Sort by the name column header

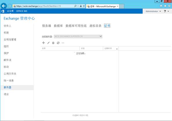[60, 48]
